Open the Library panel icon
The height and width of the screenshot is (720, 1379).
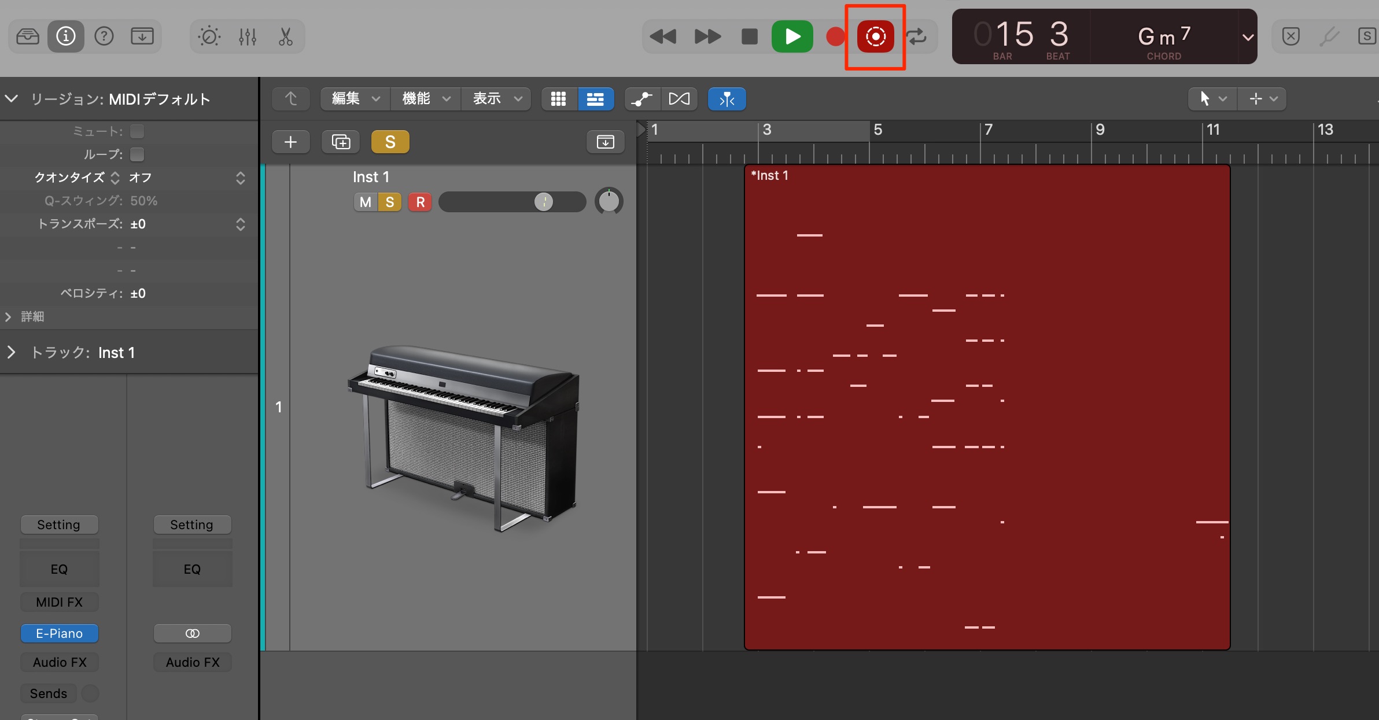28,36
